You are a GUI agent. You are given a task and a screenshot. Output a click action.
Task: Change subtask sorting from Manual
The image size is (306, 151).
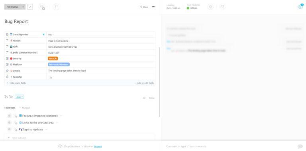click(x=25, y=108)
